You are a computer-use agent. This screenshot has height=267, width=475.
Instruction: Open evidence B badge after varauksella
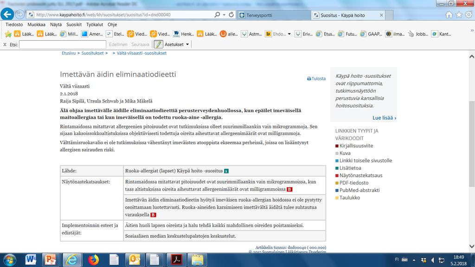click(153, 215)
